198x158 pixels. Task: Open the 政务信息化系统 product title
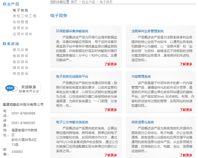click(x=142, y=122)
